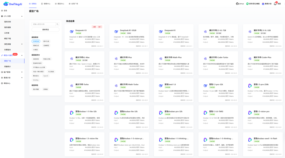This screenshot has height=158, width=285.
Task: Toggle the OpenAI provider filter
Action: click(x=46, y=76)
